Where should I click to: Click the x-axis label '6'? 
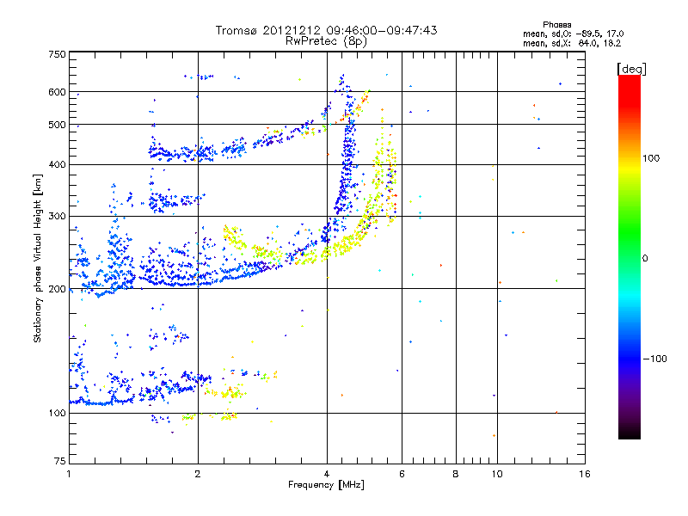[x=402, y=474]
